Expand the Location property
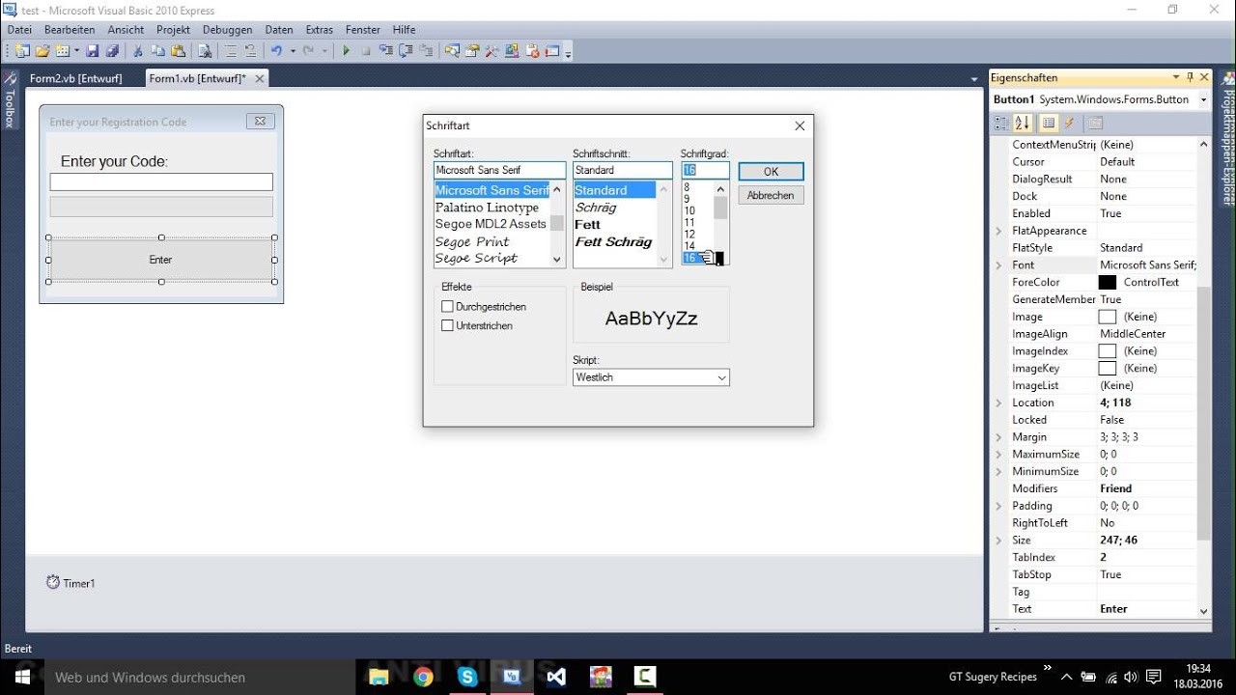This screenshot has height=695, width=1236. point(999,403)
